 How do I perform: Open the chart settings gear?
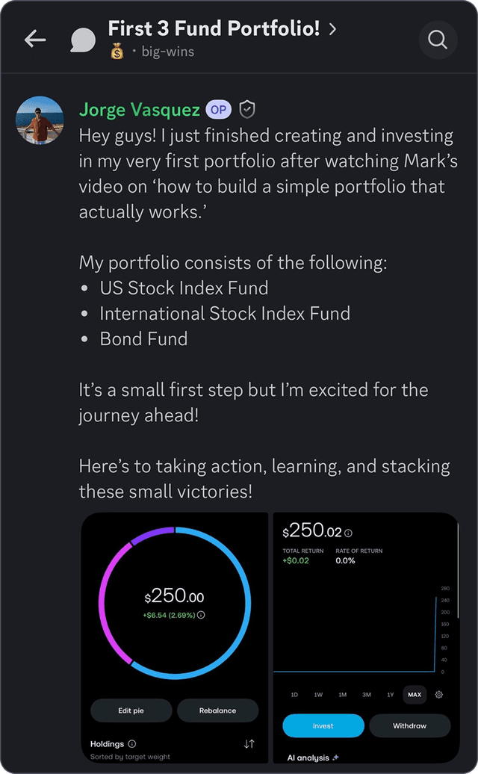coord(439,694)
